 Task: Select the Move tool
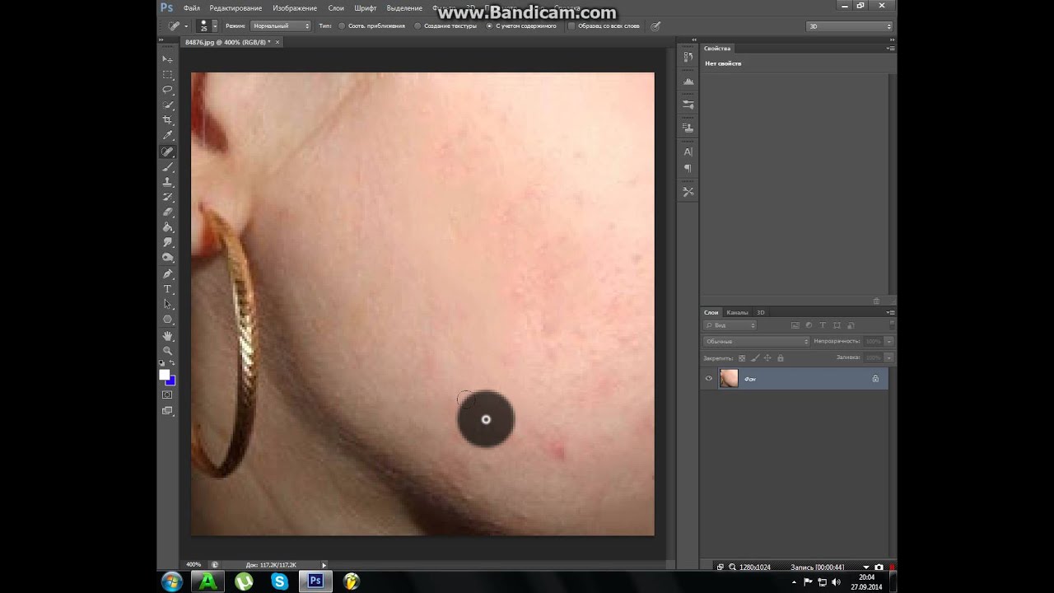point(167,59)
